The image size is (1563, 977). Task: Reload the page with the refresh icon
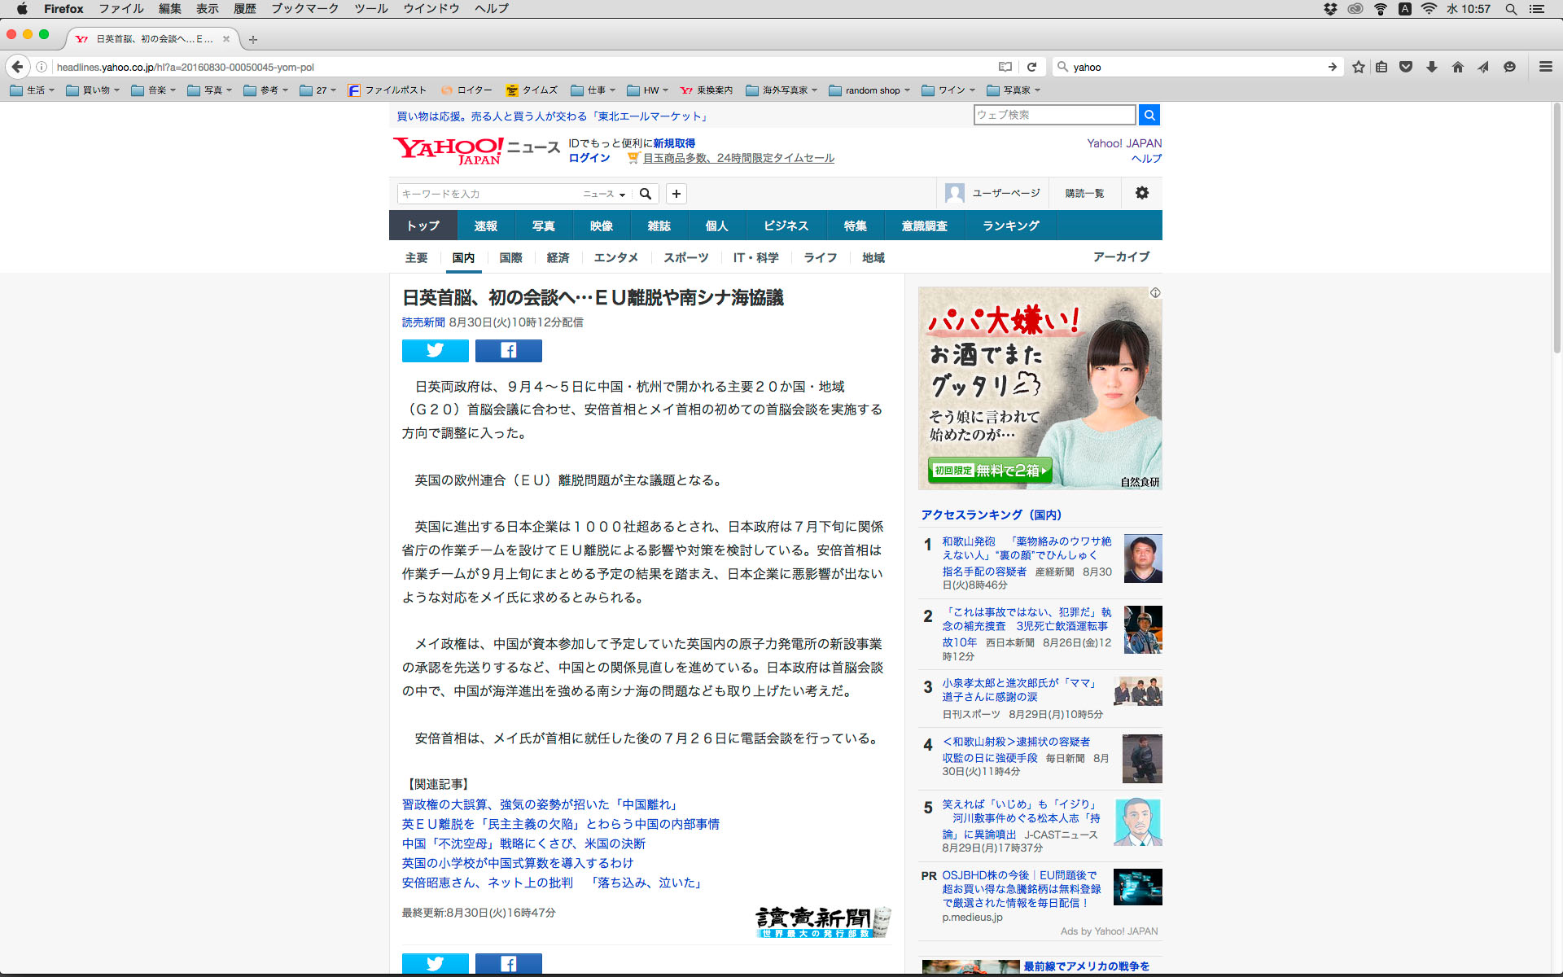click(x=1031, y=67)
